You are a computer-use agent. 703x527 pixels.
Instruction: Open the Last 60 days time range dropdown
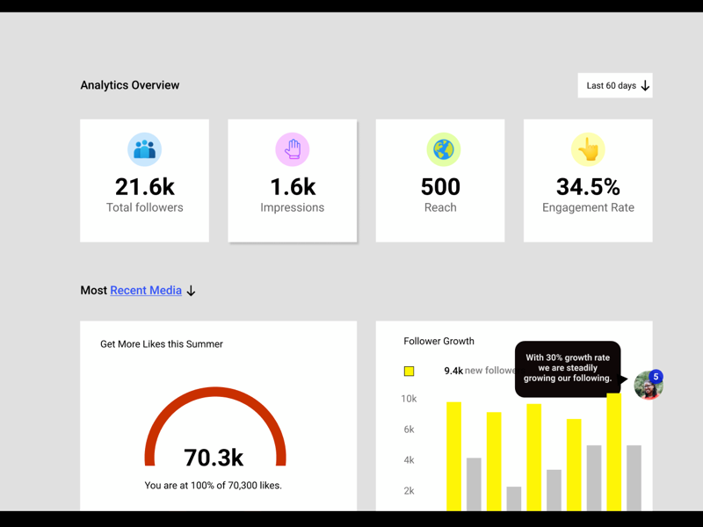614,85
